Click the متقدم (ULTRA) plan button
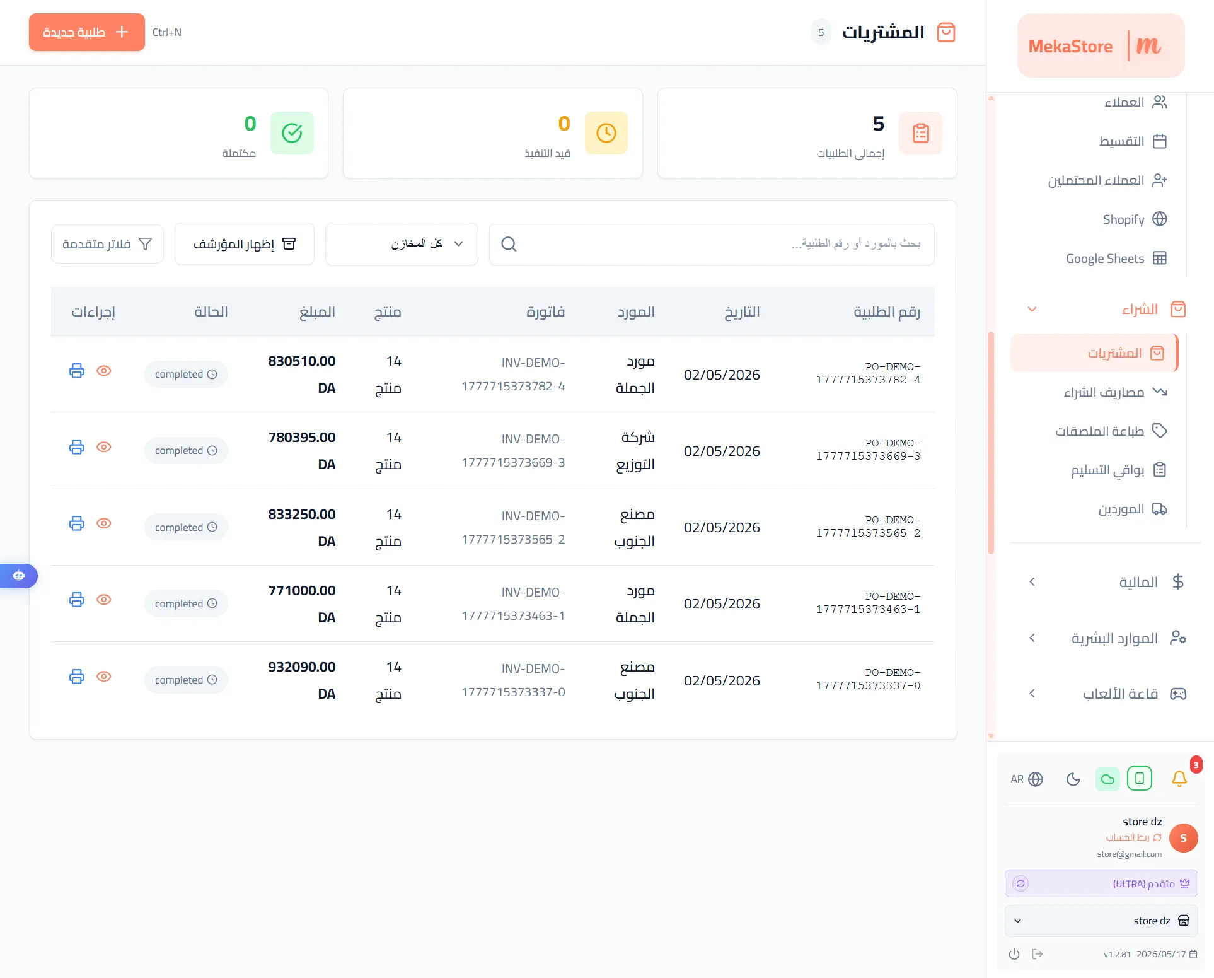This screenshot has width=1214, height=978. [x=1101, y=883]
